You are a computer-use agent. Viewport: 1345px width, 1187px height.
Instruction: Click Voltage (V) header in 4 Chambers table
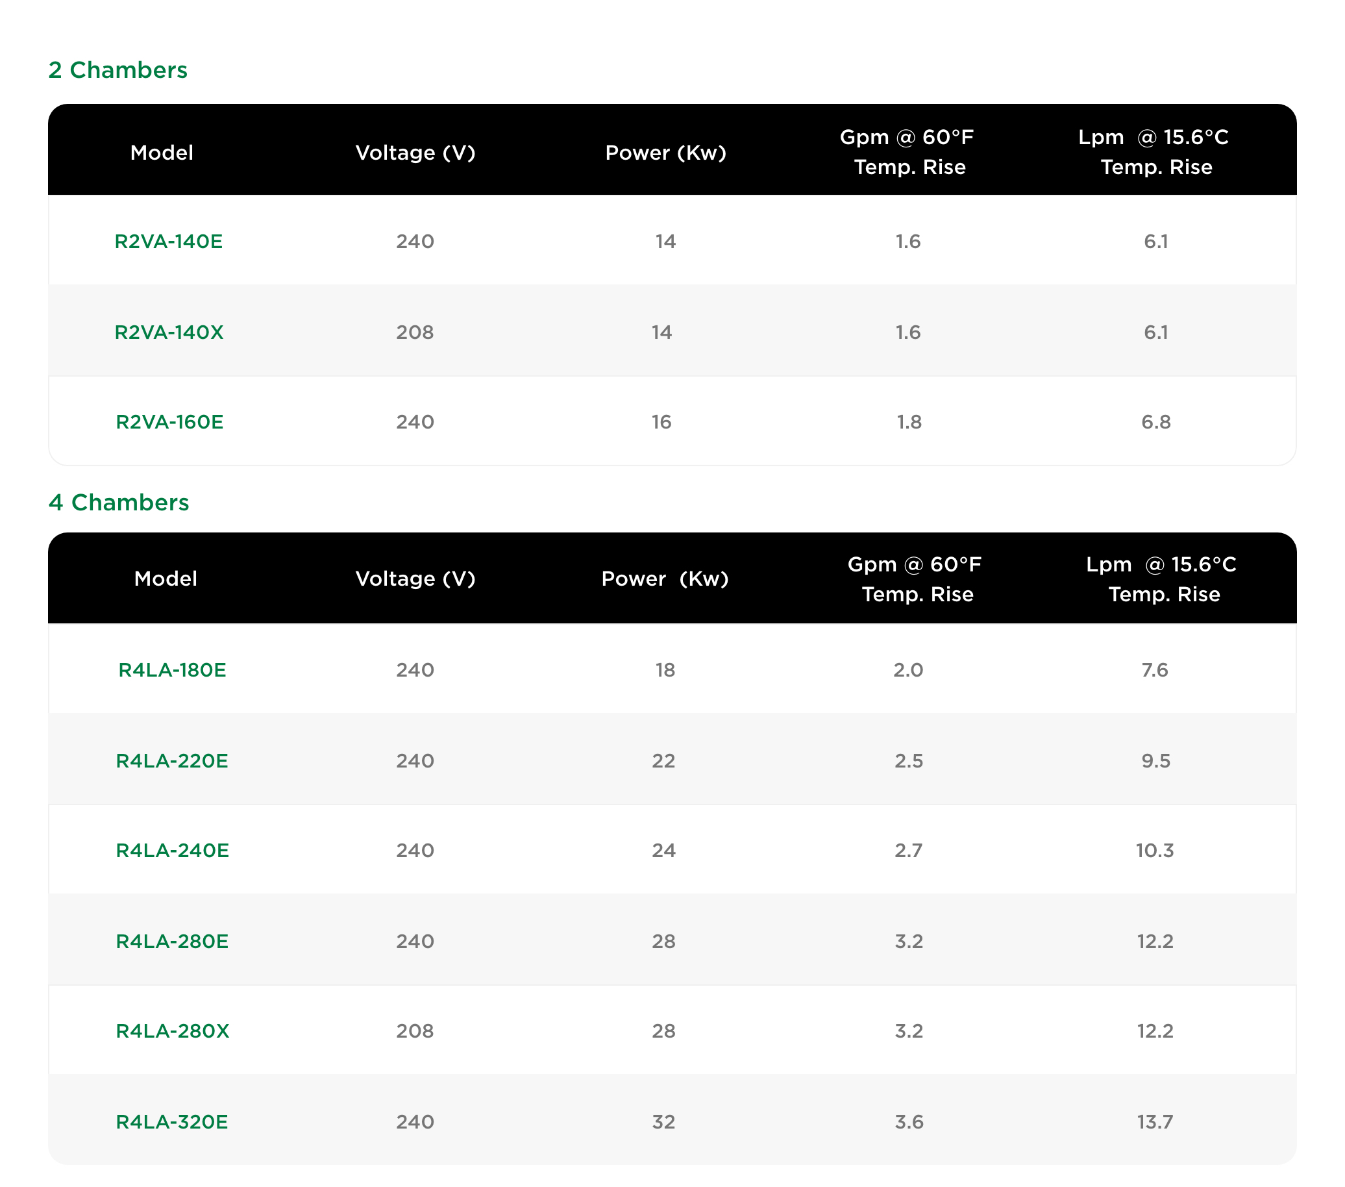tap(415, 579)
